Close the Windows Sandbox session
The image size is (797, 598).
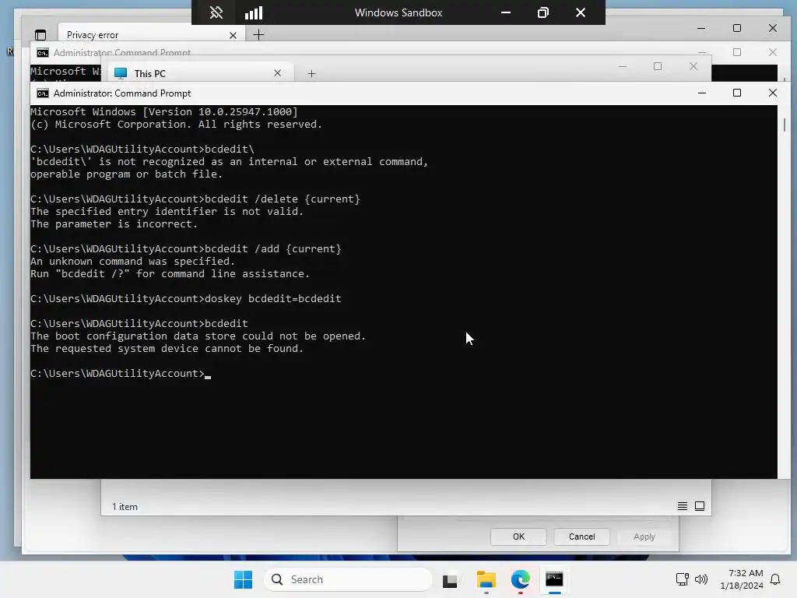coord(581,12)
